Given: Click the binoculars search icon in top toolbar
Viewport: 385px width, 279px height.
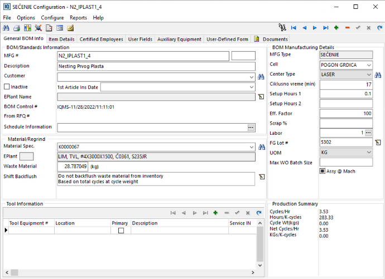Looking at the screenshot, I should [6, 28].
